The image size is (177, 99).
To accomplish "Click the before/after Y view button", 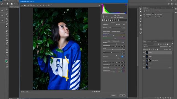I will pos(92,92).
